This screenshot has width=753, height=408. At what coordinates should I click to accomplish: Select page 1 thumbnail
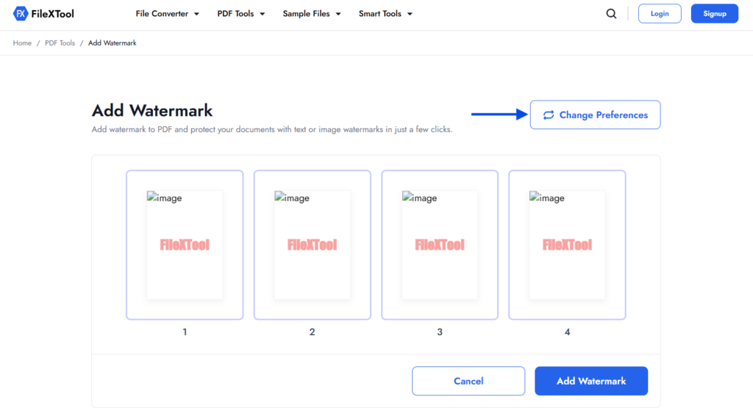(185, 245)
